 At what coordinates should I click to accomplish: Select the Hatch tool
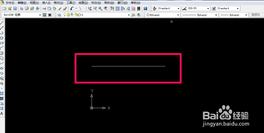2,93
